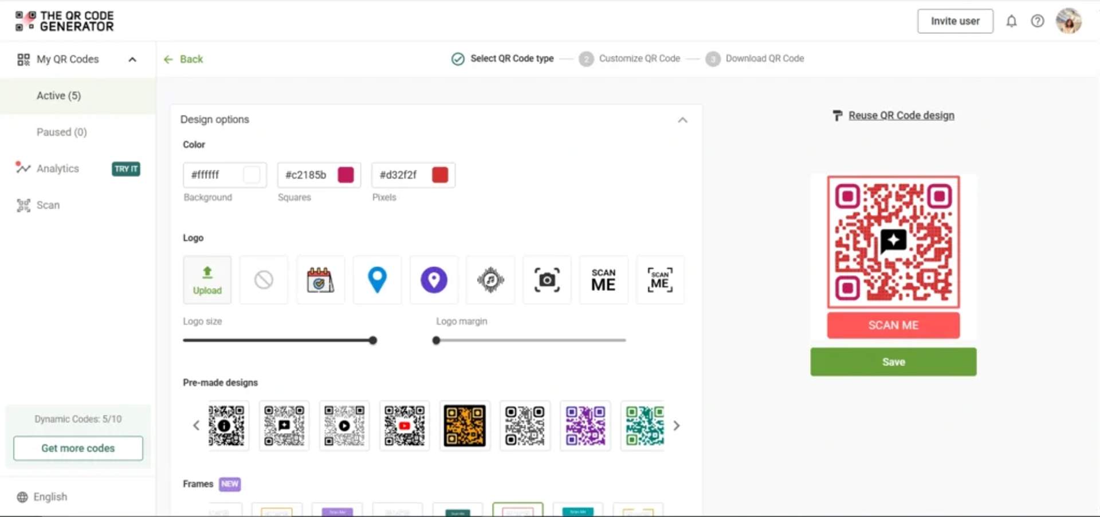Viewport: 1100px width, 517px height.
Task: Open the Pixels red color swatch
Action: 440,175
